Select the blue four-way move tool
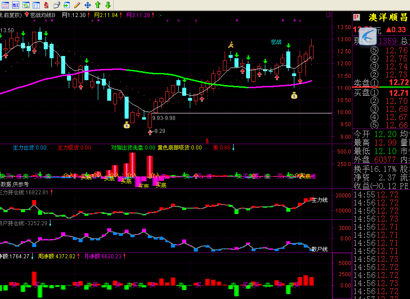This screenshot has width=410, height=299. click(88, 5)
